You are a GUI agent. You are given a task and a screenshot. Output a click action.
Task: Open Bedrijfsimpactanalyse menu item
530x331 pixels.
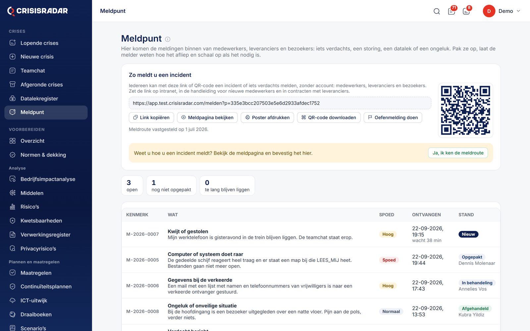click(x=46, y=179)
